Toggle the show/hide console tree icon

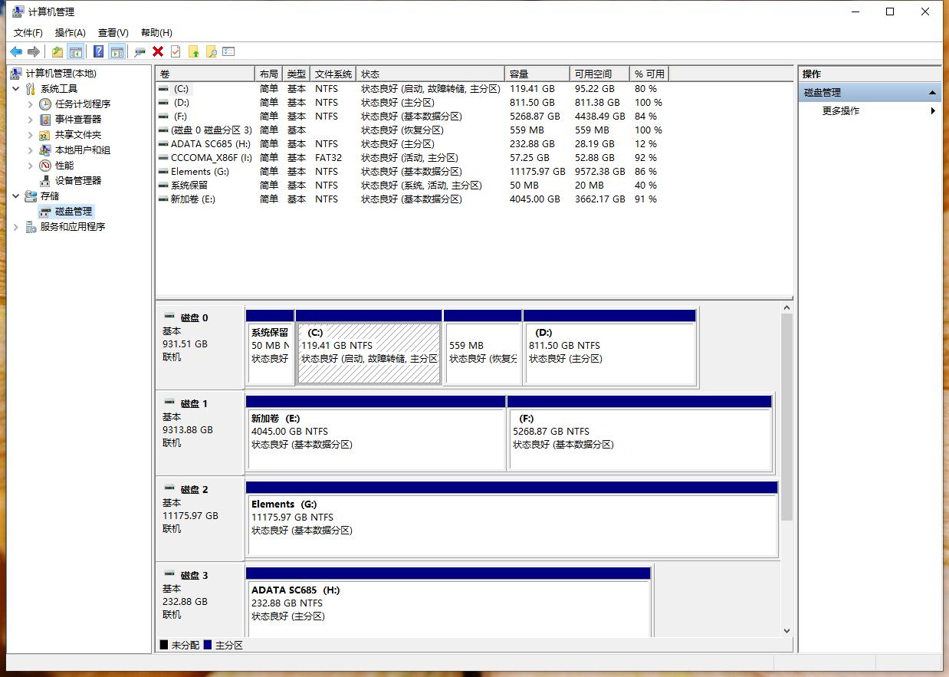75,51
